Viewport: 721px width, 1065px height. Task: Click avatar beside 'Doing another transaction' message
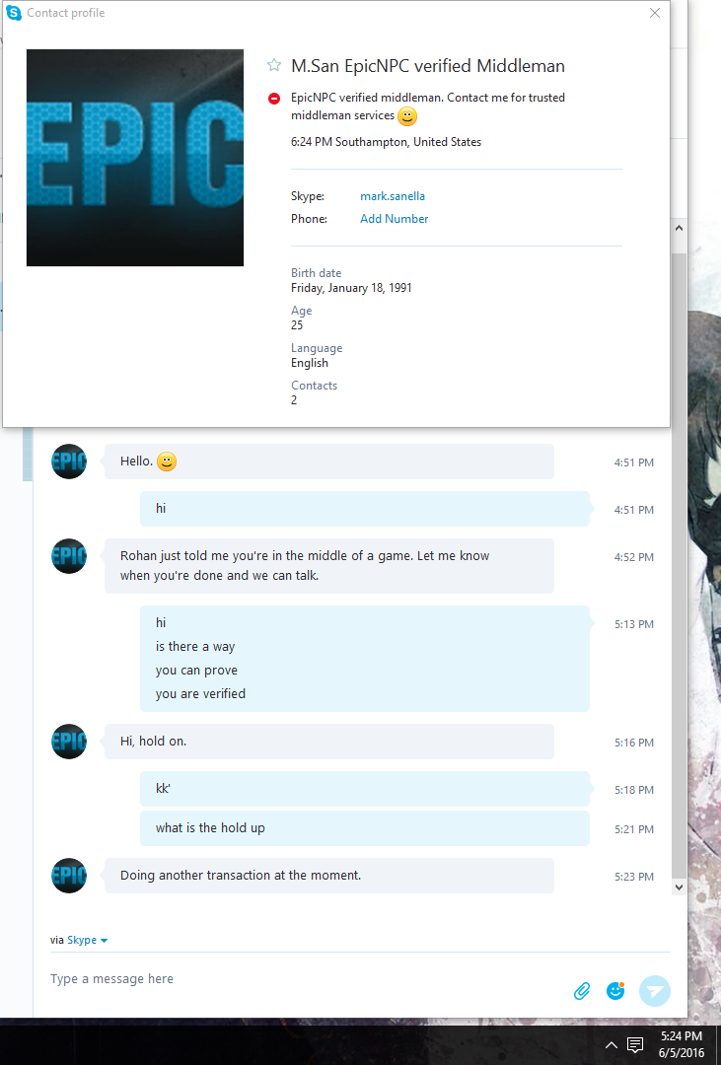(x=69, y=876)
